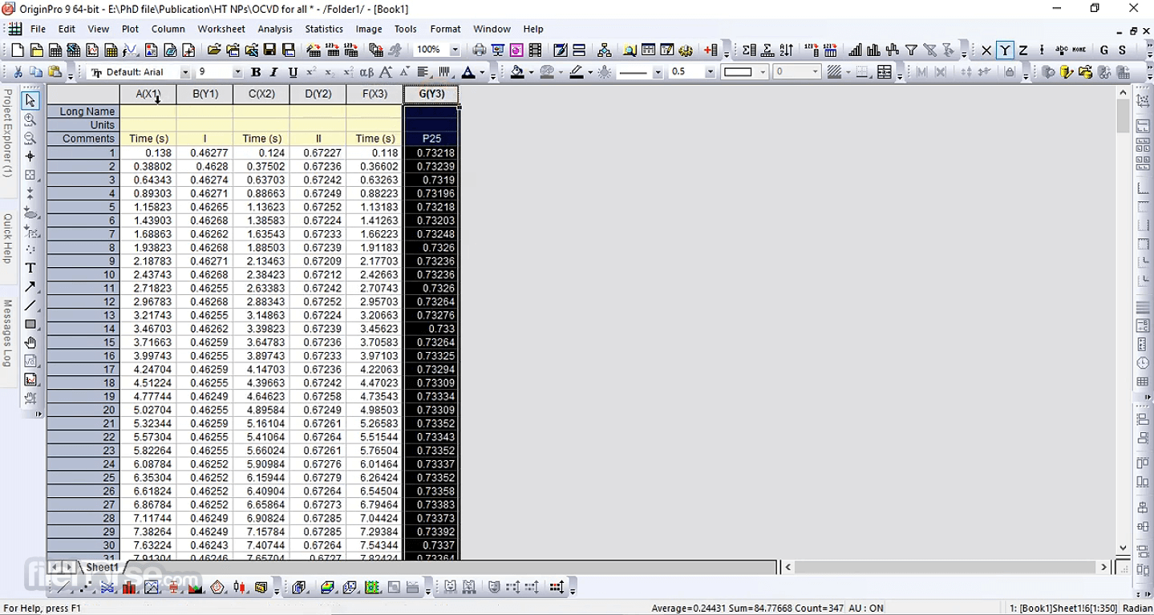
Task: Click the line color pencil swatch
Action: pos(577,72)
